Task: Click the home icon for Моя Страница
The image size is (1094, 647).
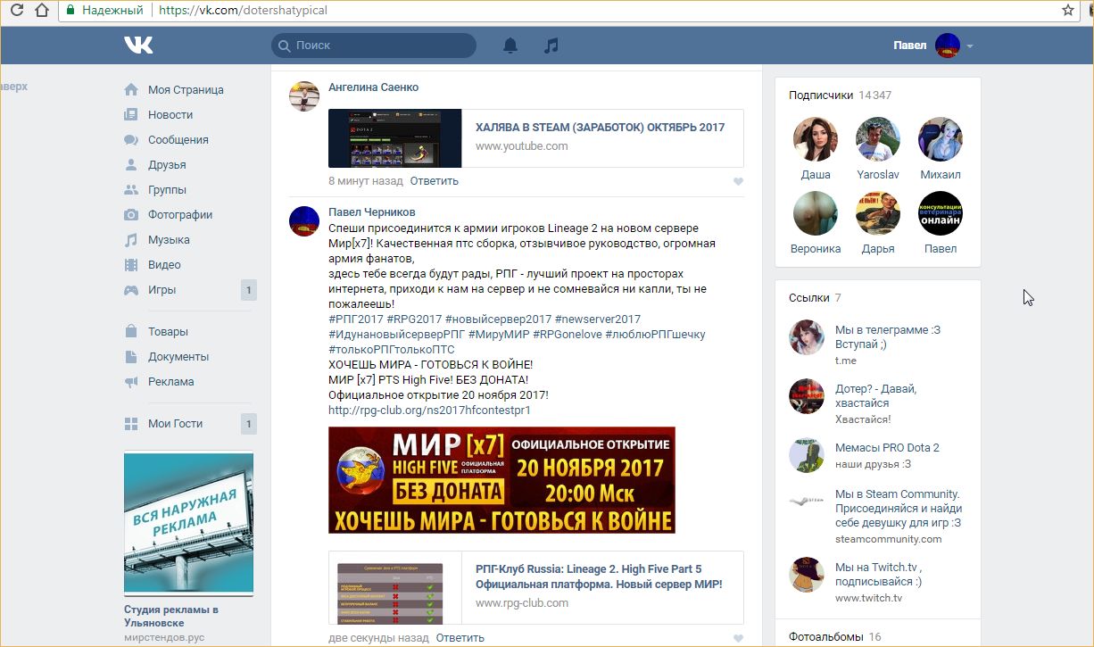Action: pos(131,90)
